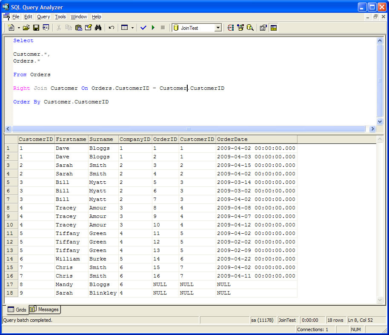Open the New Query dropdown arrow
The height and width of the screenshot is (335, 389).
pyautogui.click(x=19, y=28)
